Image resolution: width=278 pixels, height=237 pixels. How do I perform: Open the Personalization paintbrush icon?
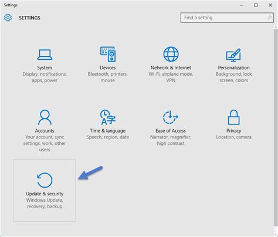[x=233, y=55]
